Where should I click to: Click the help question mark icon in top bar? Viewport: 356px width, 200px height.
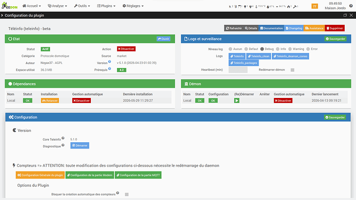pos(351,6)
